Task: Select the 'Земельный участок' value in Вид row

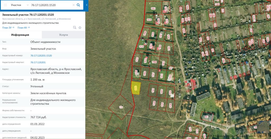Action: click(43, 49)
